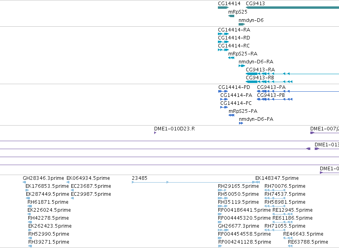Click the EST labeled GH28346.3prime
The height and width of the screenshot is (248, 339).
click(43, 178)
